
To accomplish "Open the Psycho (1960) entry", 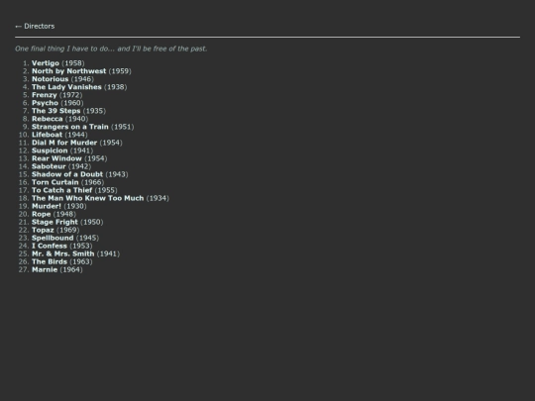I will tap(45, 103).
